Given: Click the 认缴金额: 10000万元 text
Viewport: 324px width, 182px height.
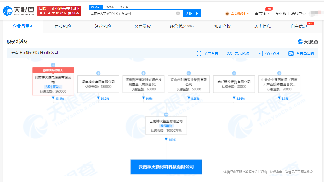Looking at the screenshot, I should [x=166, y=131].
